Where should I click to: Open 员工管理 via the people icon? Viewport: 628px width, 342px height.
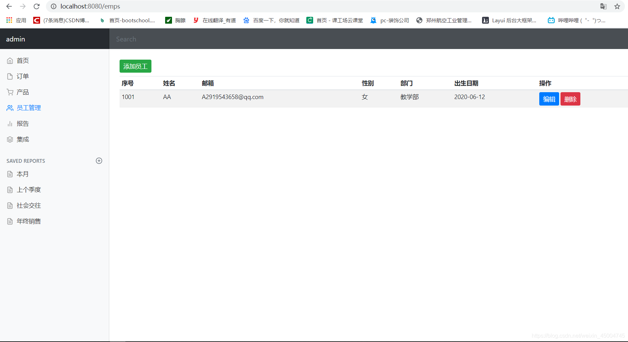[10, 108]
